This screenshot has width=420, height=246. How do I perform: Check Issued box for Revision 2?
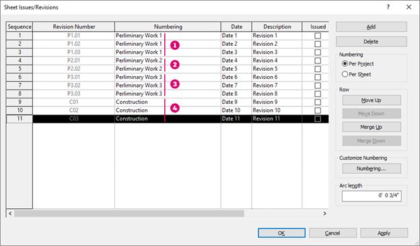318,44
